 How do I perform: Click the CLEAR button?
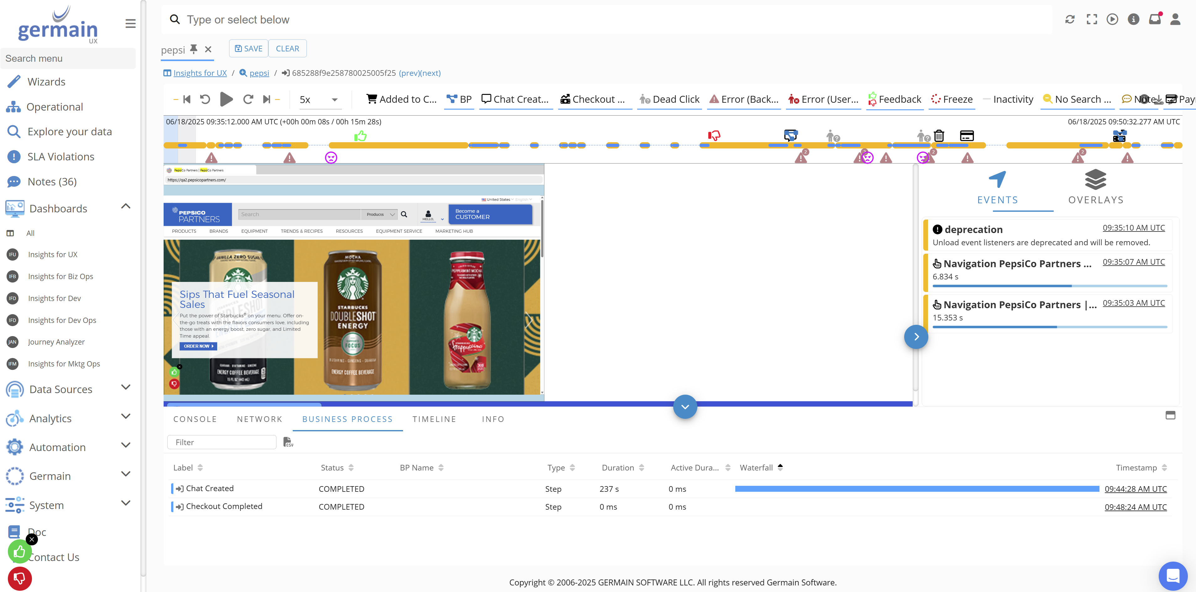tap(287, 49)
